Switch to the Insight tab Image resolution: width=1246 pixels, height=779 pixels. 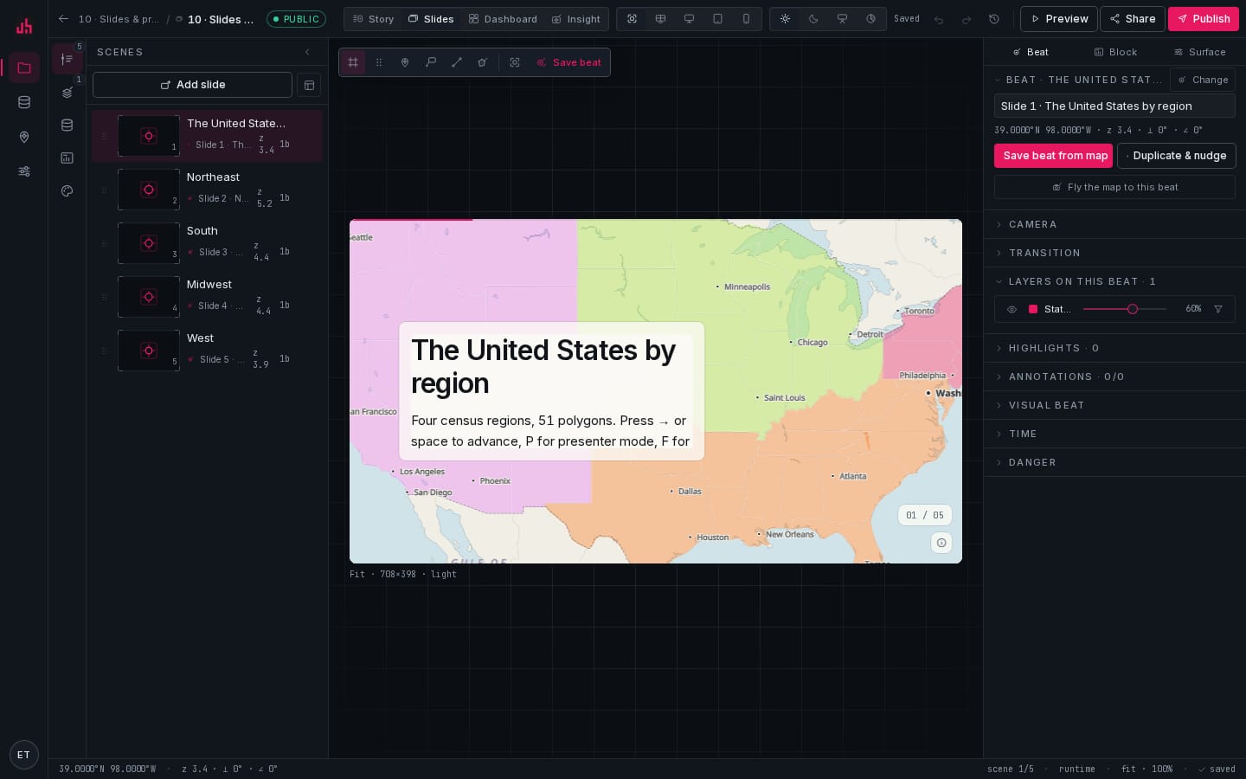pyautogui.click(x=576, y=19)
